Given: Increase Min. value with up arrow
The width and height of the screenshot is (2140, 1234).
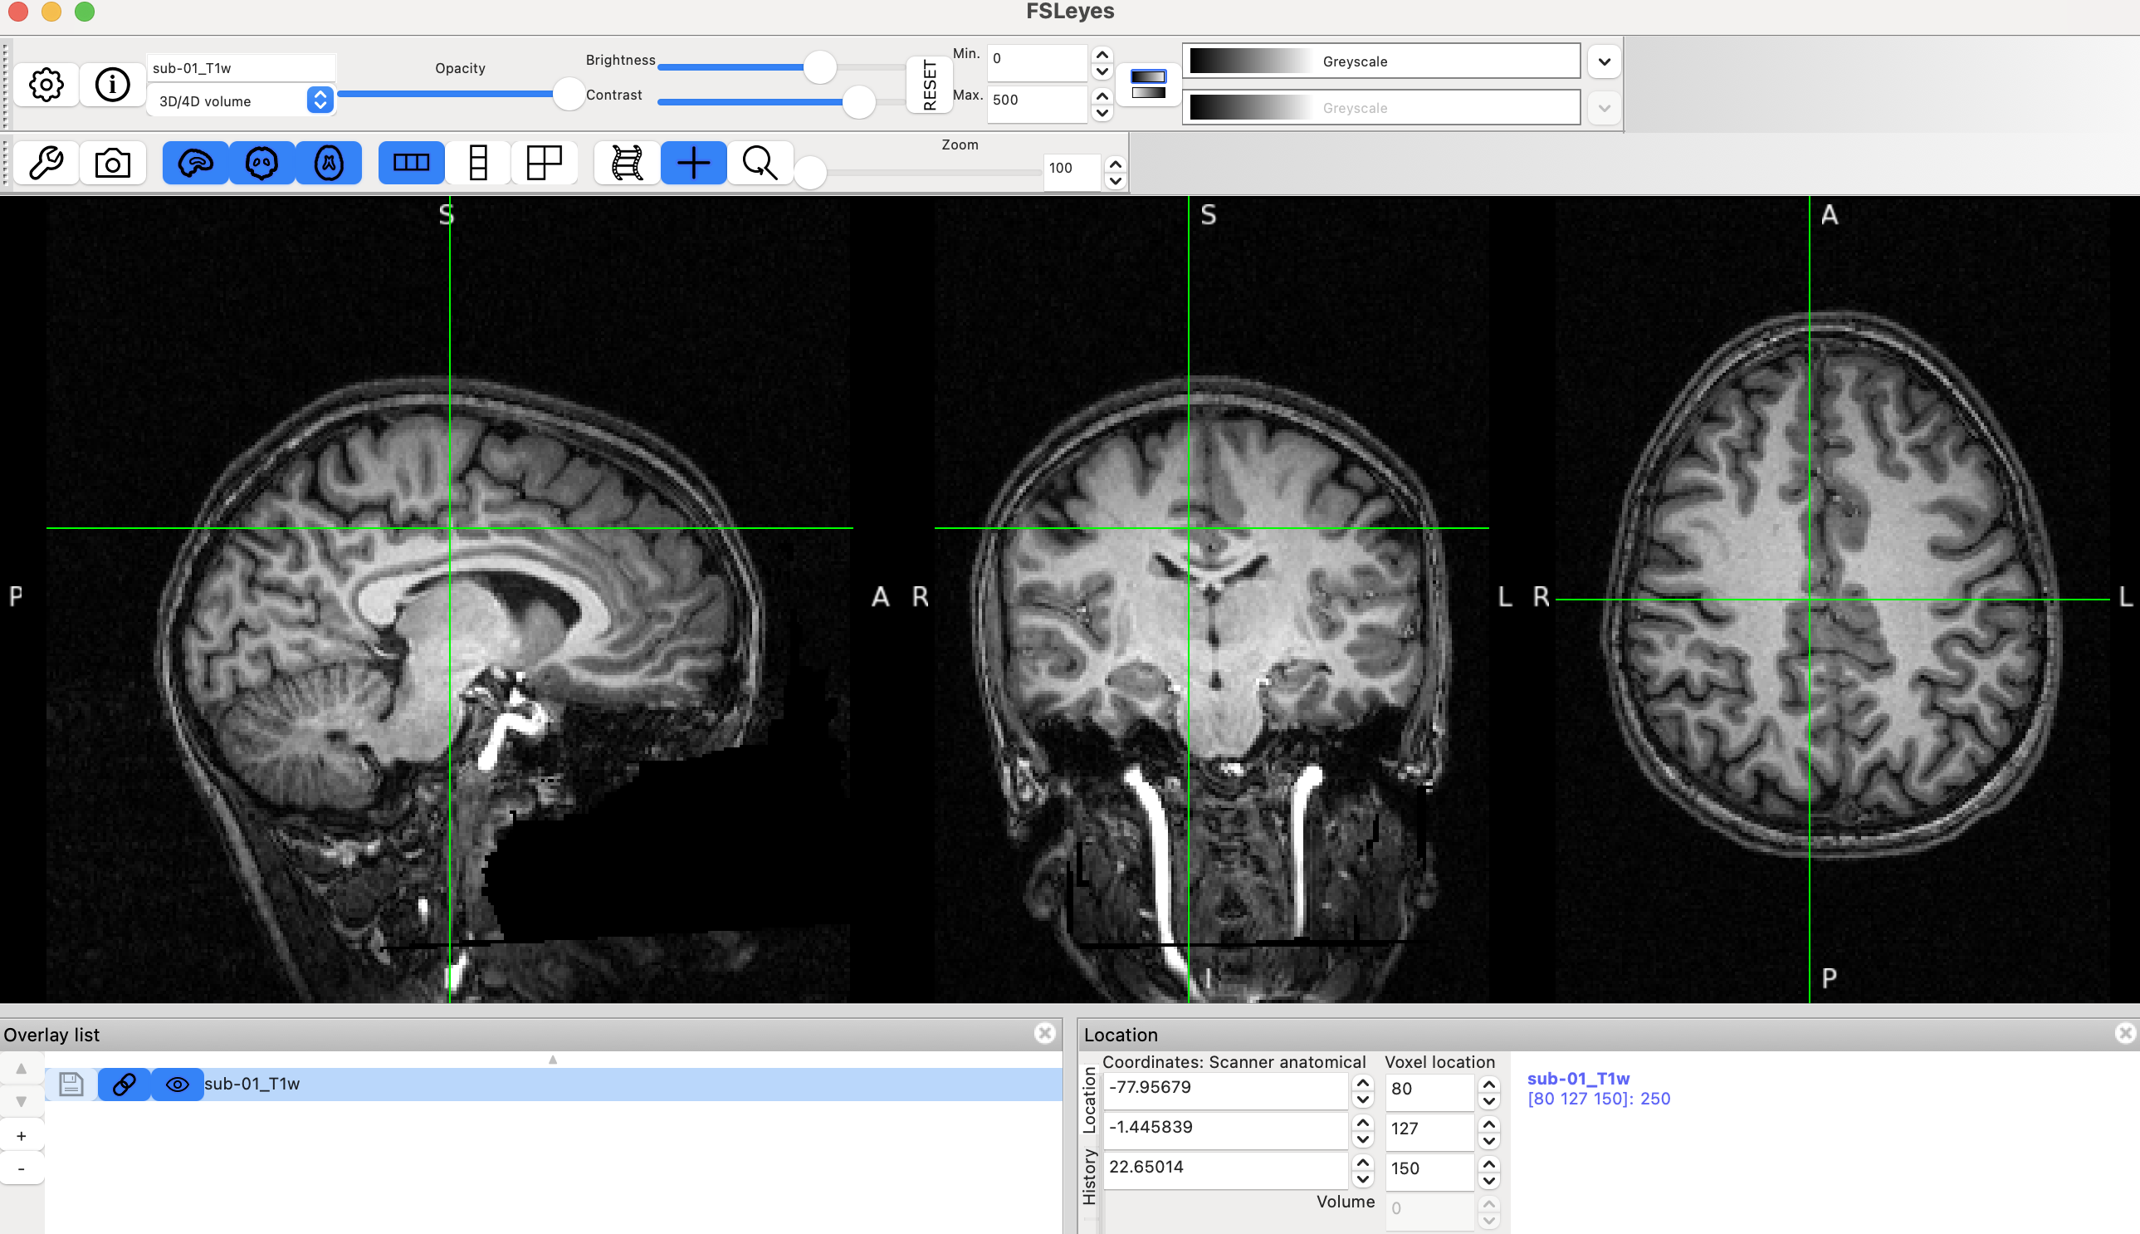Looking at the screenshot, I should pos(1102,53).
